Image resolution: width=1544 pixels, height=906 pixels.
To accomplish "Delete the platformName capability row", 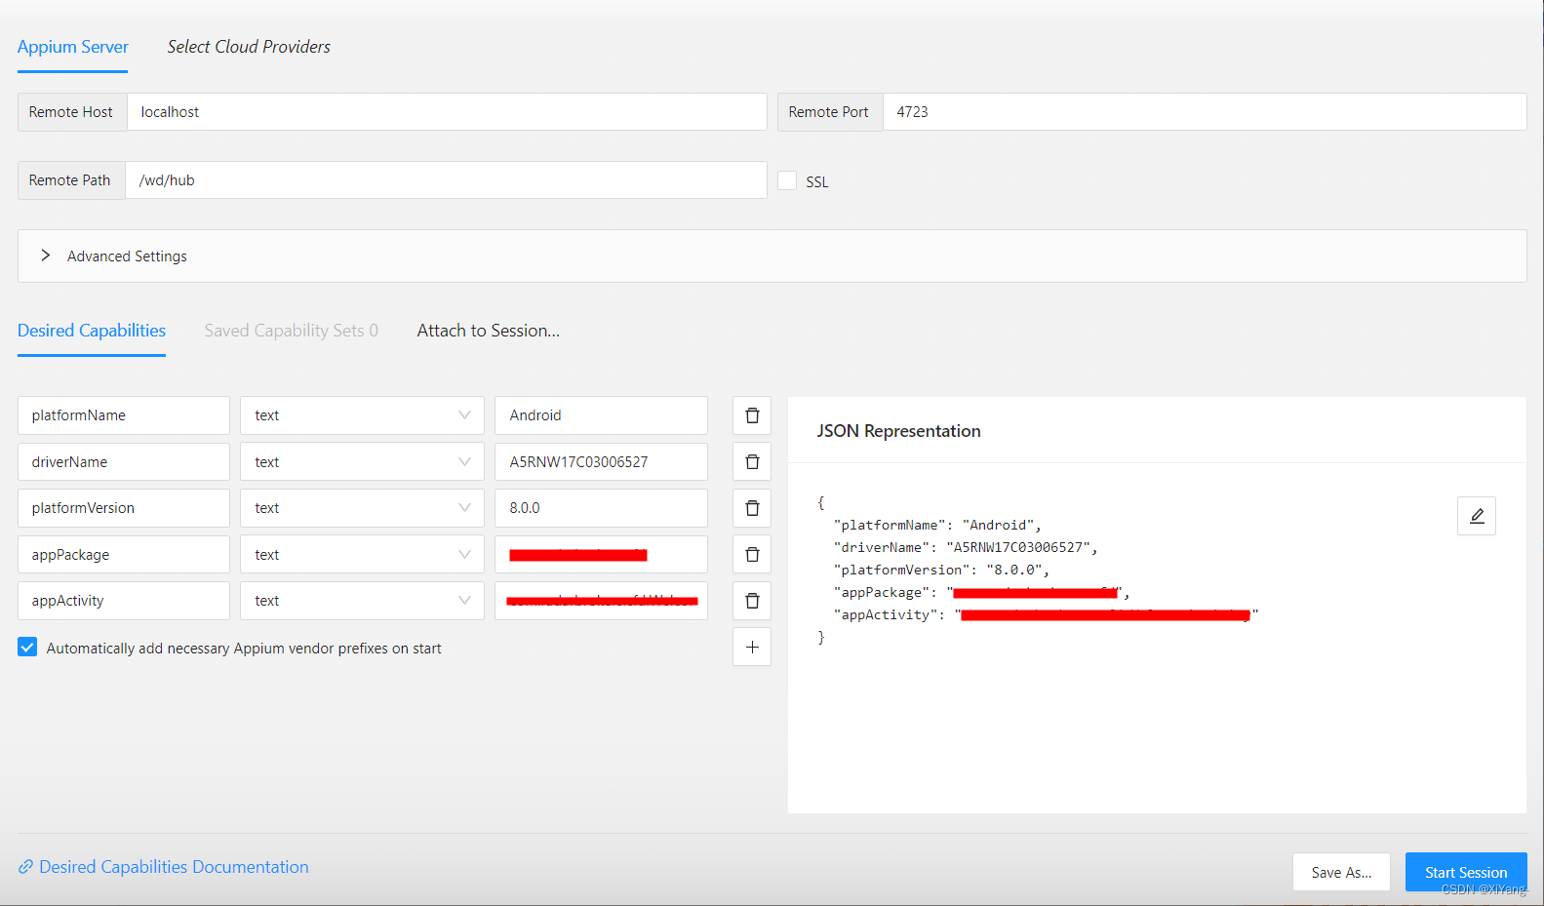I will (752, 415).
